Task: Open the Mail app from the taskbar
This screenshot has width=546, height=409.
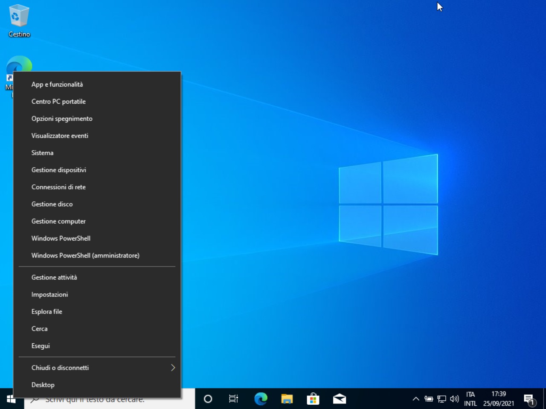Action: (x=340, y=399)
